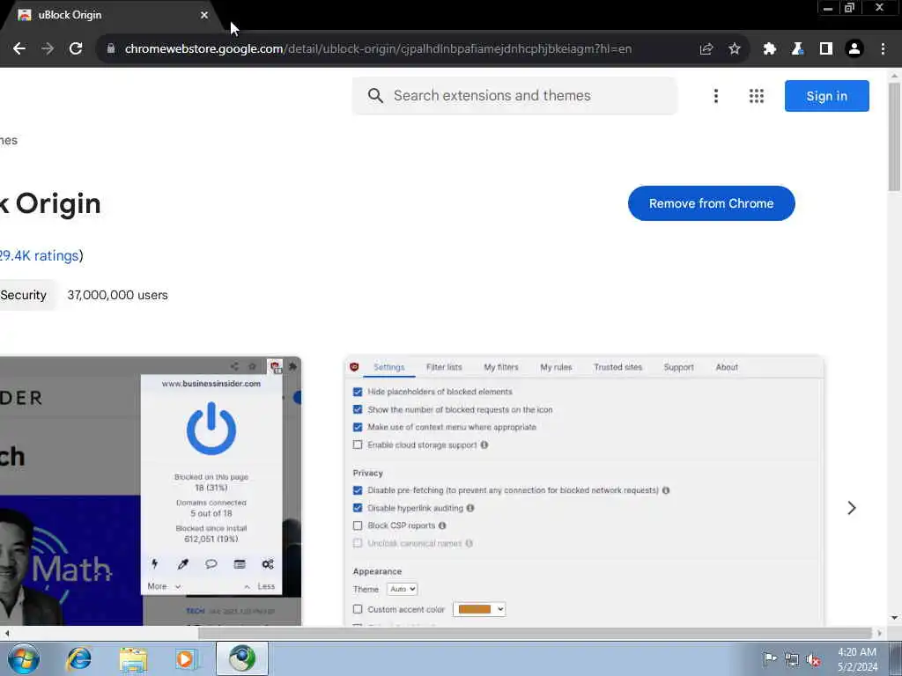The height and width of the screenshot is (676, 902).
Task: Click the uBlock shield logo in settings screenshot
Action: (354, 367)
